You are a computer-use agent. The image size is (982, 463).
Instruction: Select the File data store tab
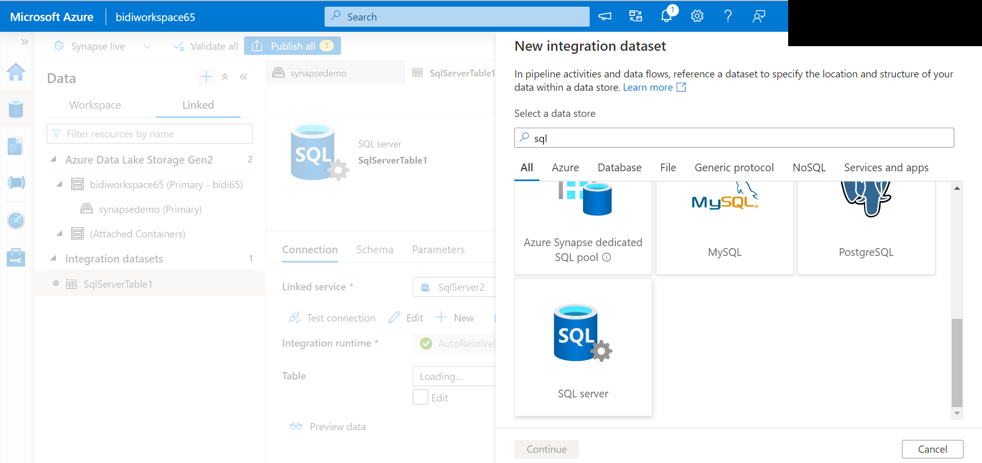pos(668,168)
